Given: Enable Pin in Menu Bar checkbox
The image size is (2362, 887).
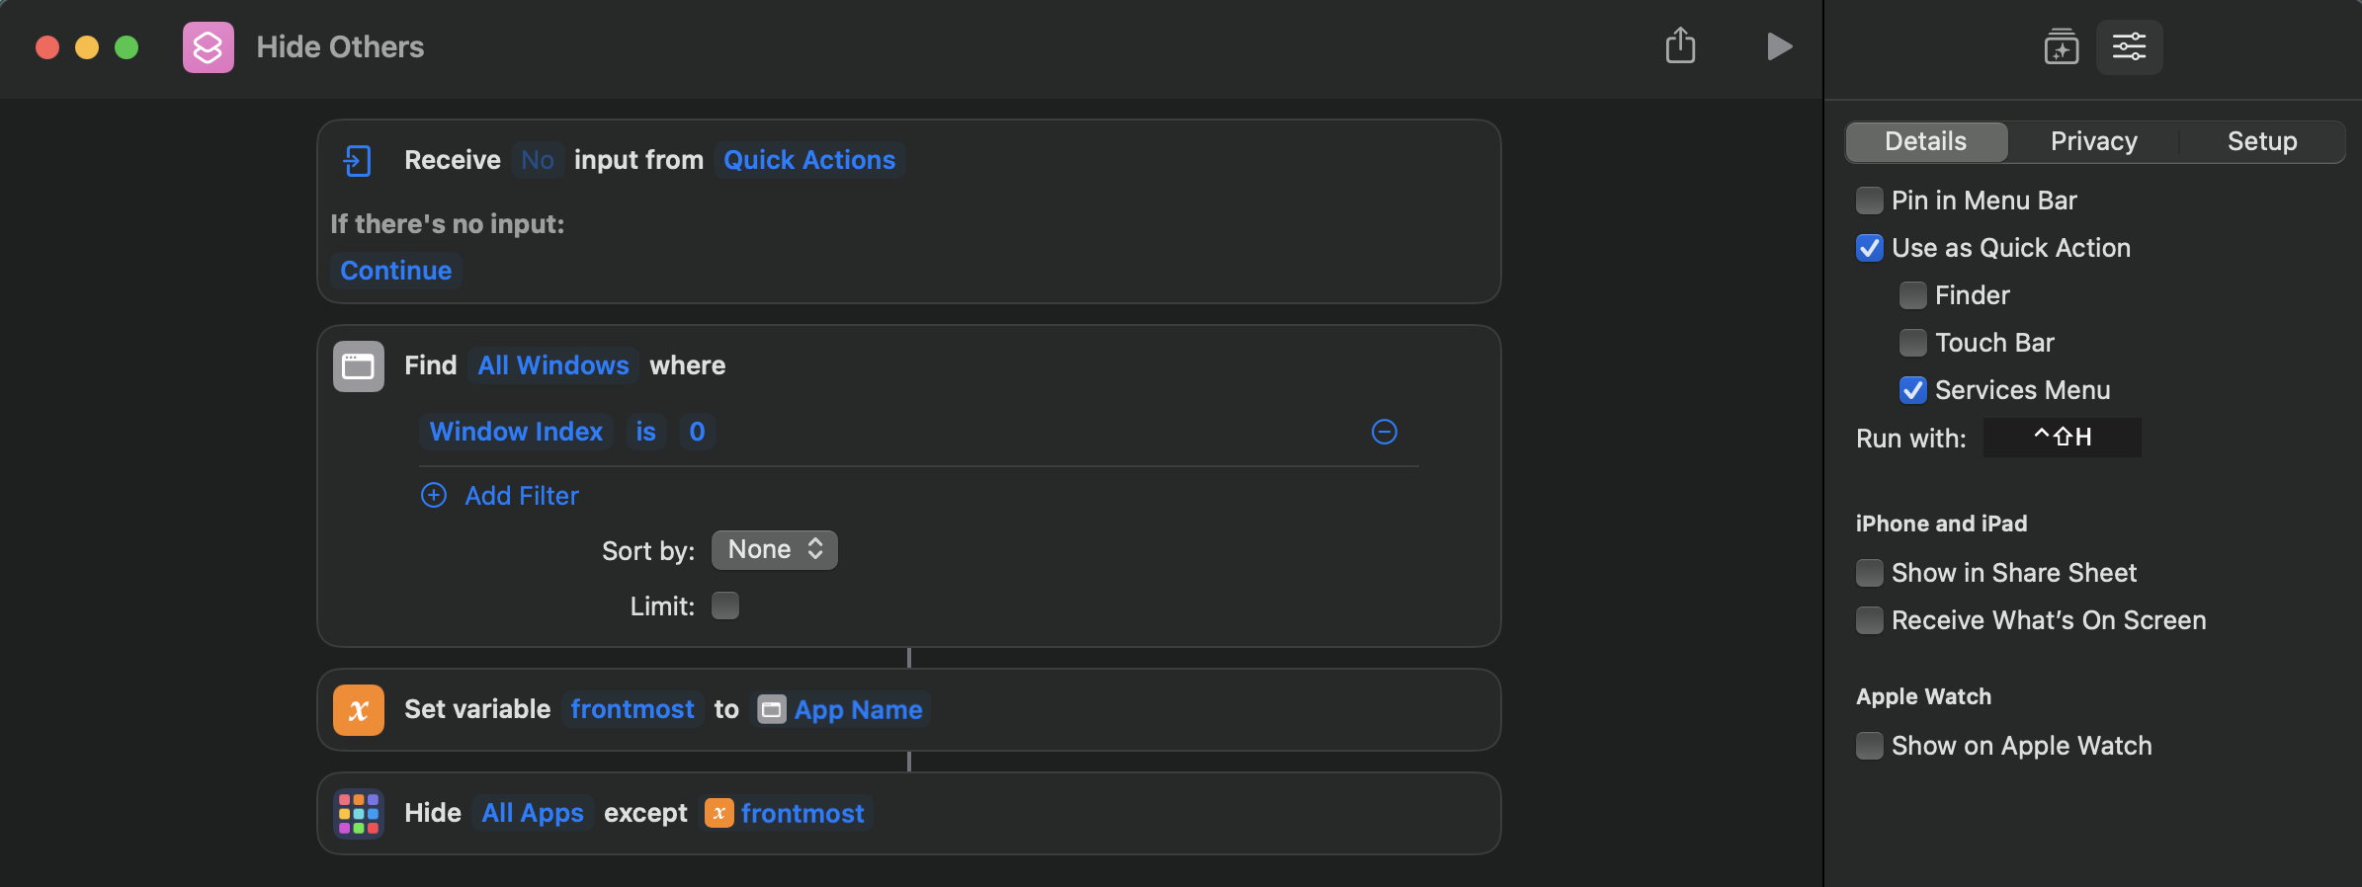Looking at the screenshot, I should [1870, 201].
